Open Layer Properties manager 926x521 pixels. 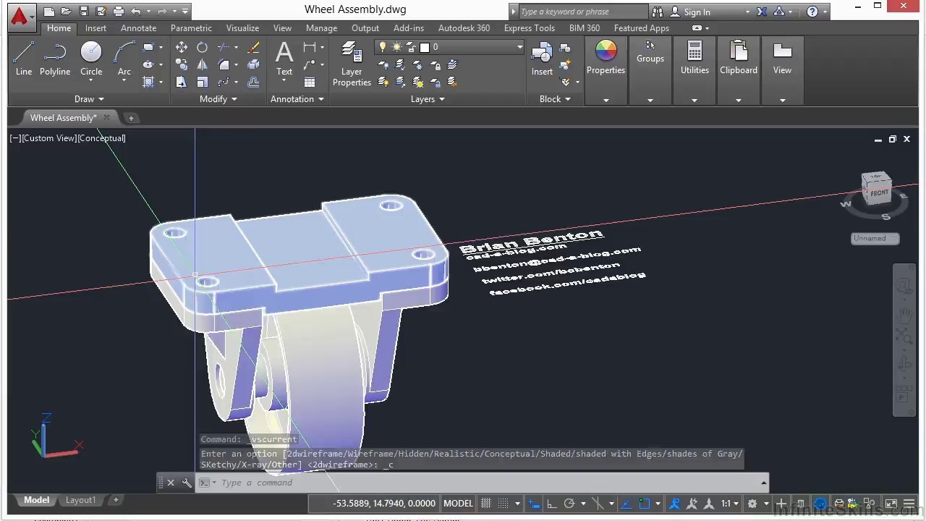point(352,64)
